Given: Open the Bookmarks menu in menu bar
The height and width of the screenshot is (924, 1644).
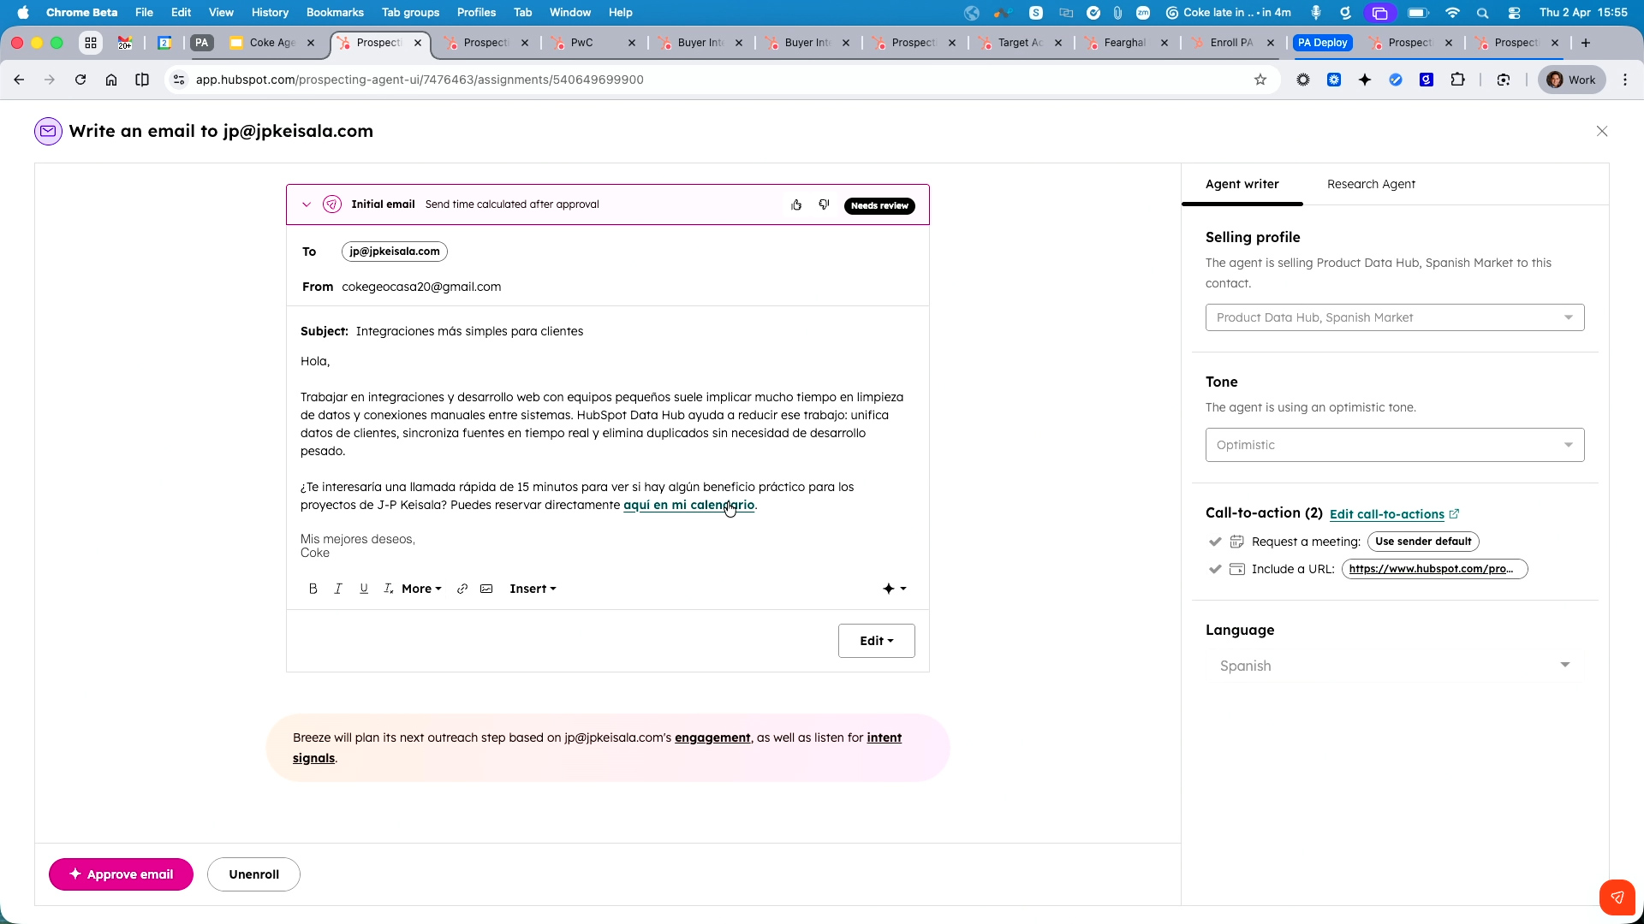Looking at the screenshot, I should point(335,12).
